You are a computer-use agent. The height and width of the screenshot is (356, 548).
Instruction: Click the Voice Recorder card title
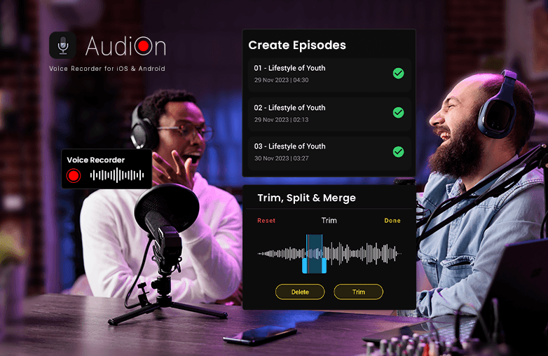click(96, 160)
